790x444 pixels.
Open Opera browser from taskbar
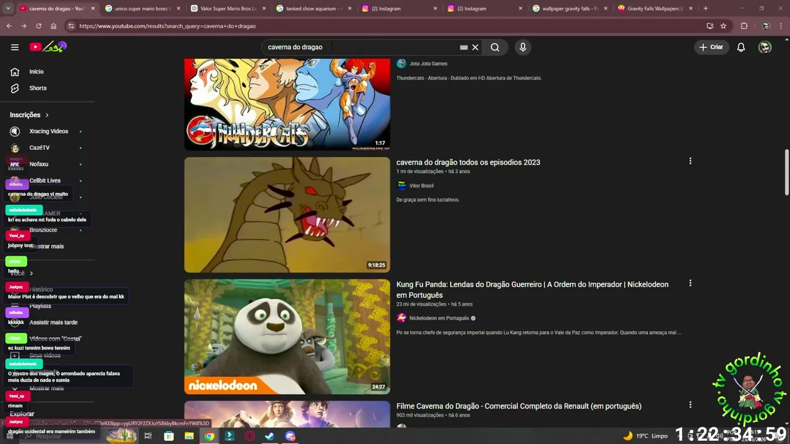(250, 436)
